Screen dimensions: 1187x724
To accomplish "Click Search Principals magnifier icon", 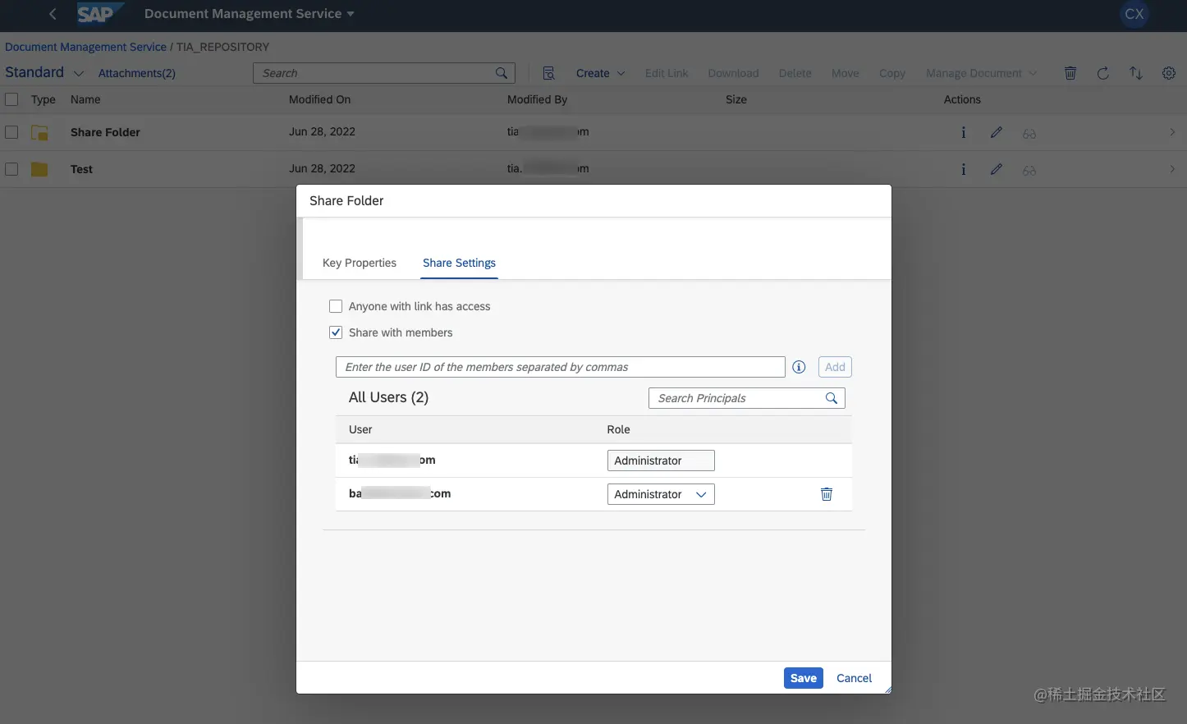I will pos(832,398).
